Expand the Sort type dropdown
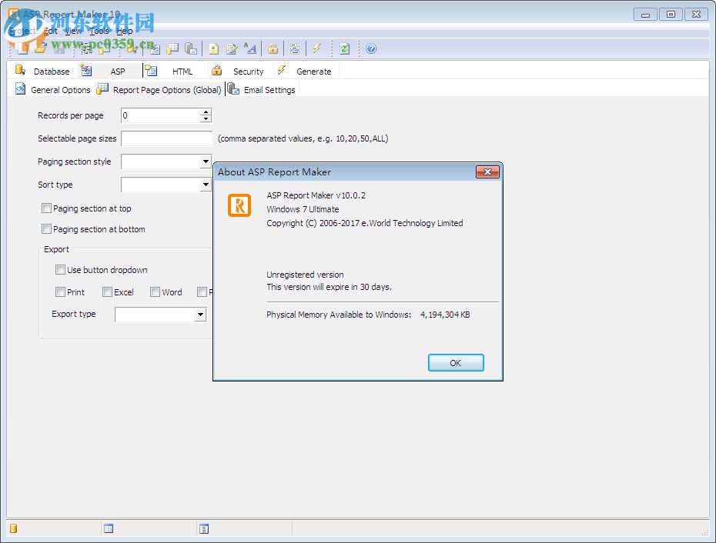The height and width of the screenshot is (543, 716). tap(206, 185)
